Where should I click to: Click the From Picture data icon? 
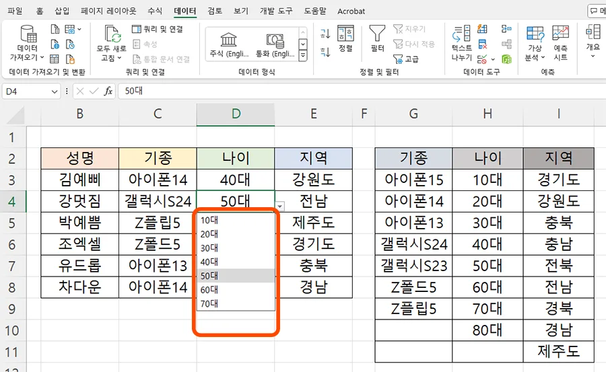point(70,29)
